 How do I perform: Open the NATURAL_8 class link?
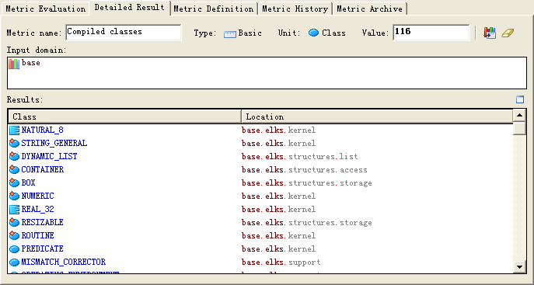(x=42, y=130)
